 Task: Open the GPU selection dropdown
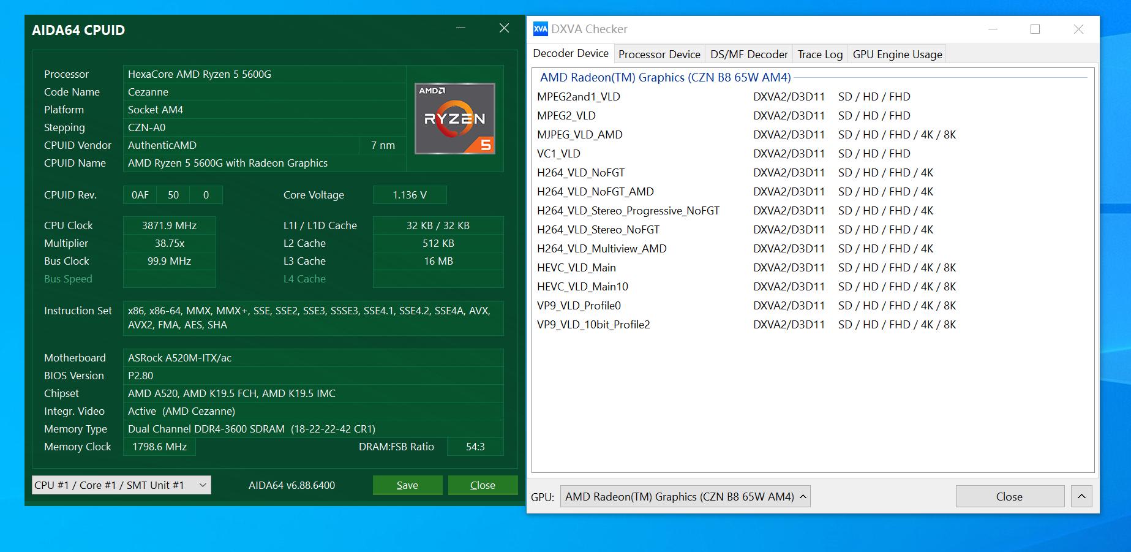coord(685,496)
